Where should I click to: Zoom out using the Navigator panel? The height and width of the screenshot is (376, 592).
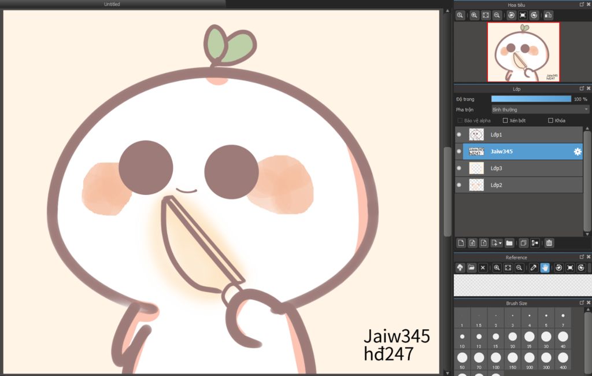(497, 16)
